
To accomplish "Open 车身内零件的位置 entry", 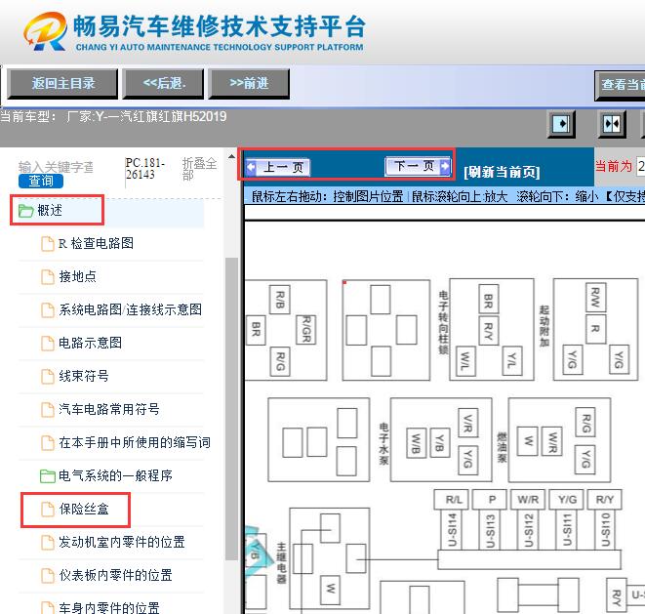I will [x=109, y=608].
